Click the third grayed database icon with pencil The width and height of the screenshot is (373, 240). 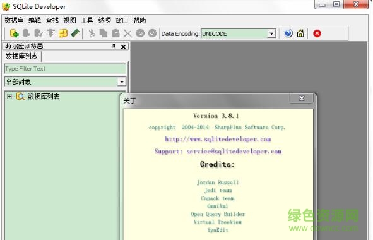(38, 33)
